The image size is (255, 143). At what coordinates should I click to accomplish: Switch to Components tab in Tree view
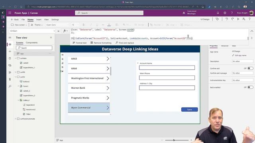tap(32, 43)
